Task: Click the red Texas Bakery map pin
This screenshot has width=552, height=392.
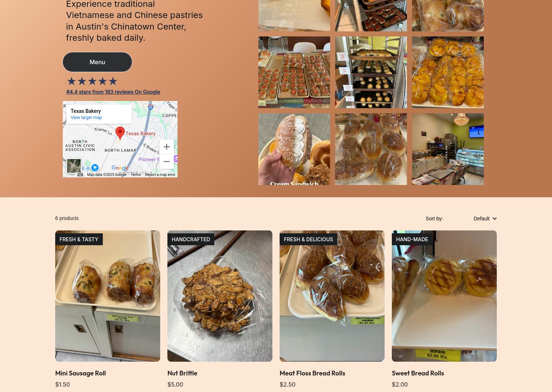Action: click(120, 133)
